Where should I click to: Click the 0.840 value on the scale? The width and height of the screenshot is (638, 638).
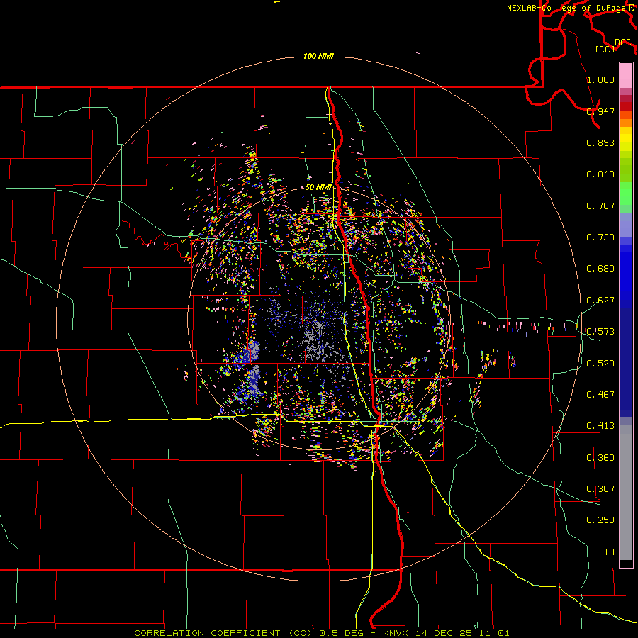click(600, 174)
